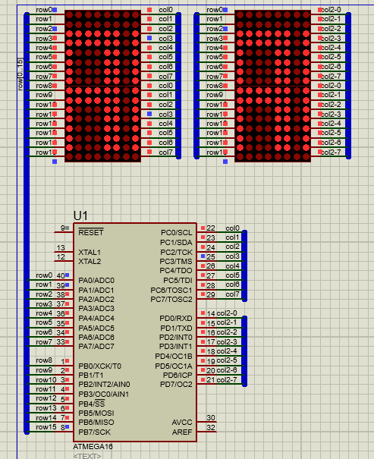Click the col7 net label at pin 29
Screen dimensions: 374x459
pyautogui.click(x=232, y=294)
